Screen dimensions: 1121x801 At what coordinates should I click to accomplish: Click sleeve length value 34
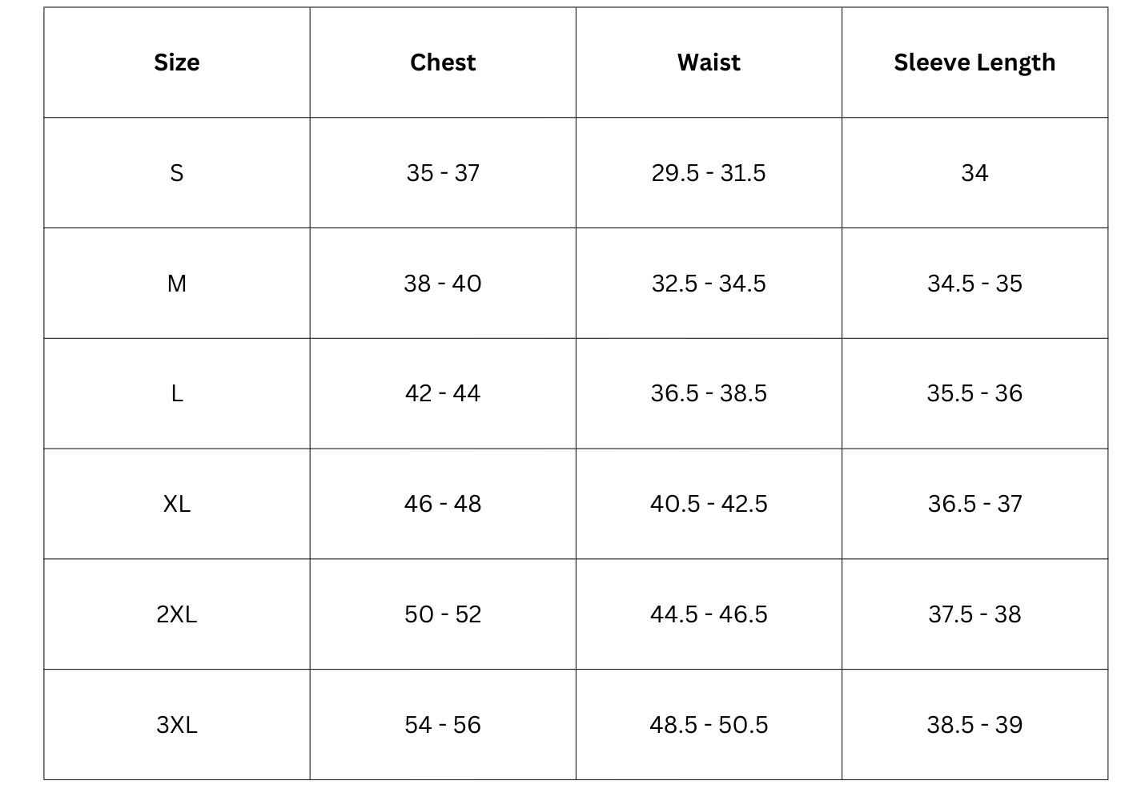974,173
